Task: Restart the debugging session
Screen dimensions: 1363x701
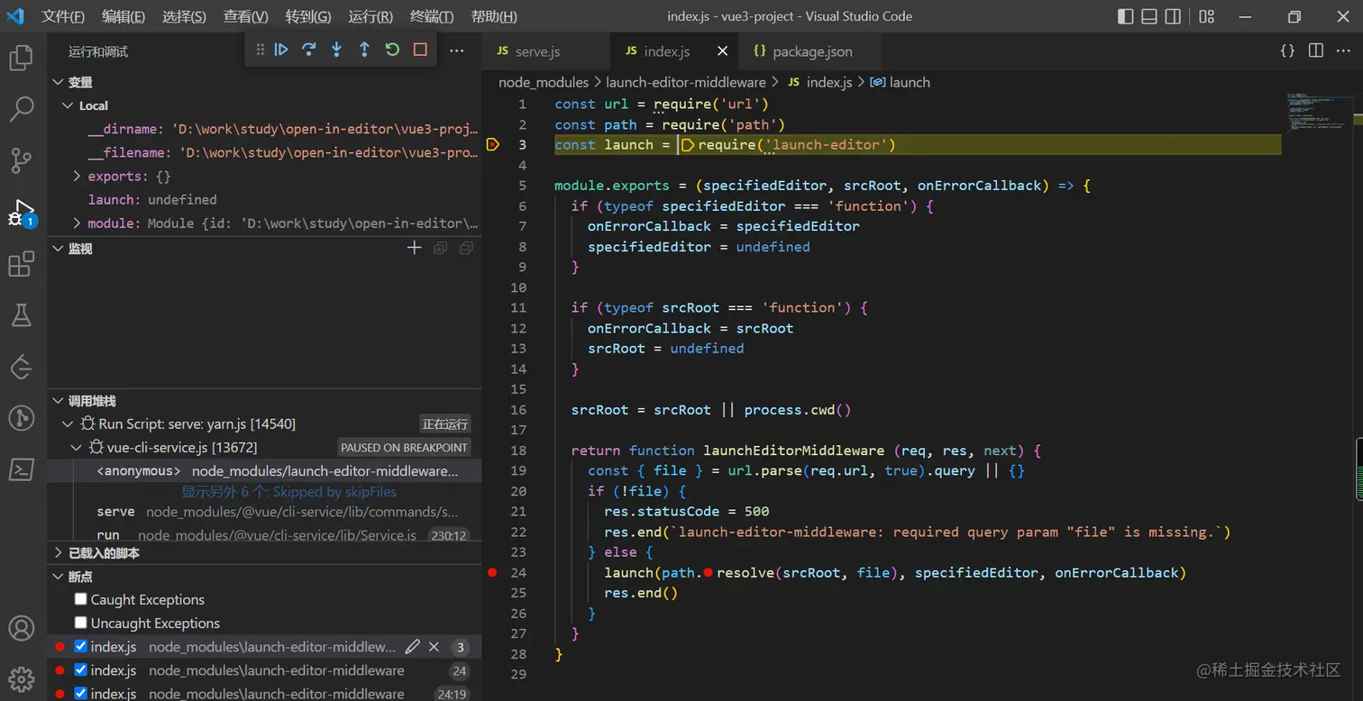Action: point(392,50)
